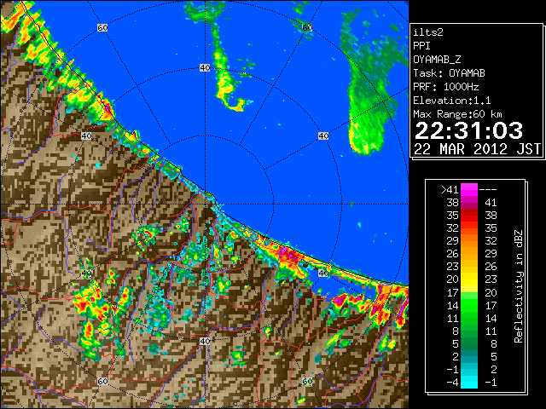The height and width of the screenshot is (409, 546).
Task: Click the 'ilts2' text in the info box
Action: [x=428, y=32]
